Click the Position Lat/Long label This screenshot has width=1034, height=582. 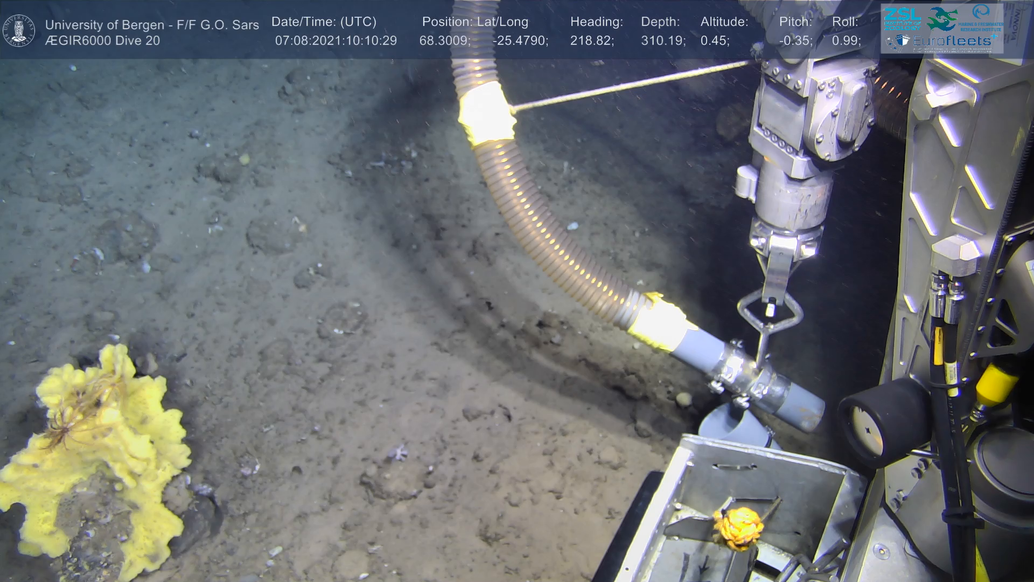pyautogui.click(x=475, y=22)
